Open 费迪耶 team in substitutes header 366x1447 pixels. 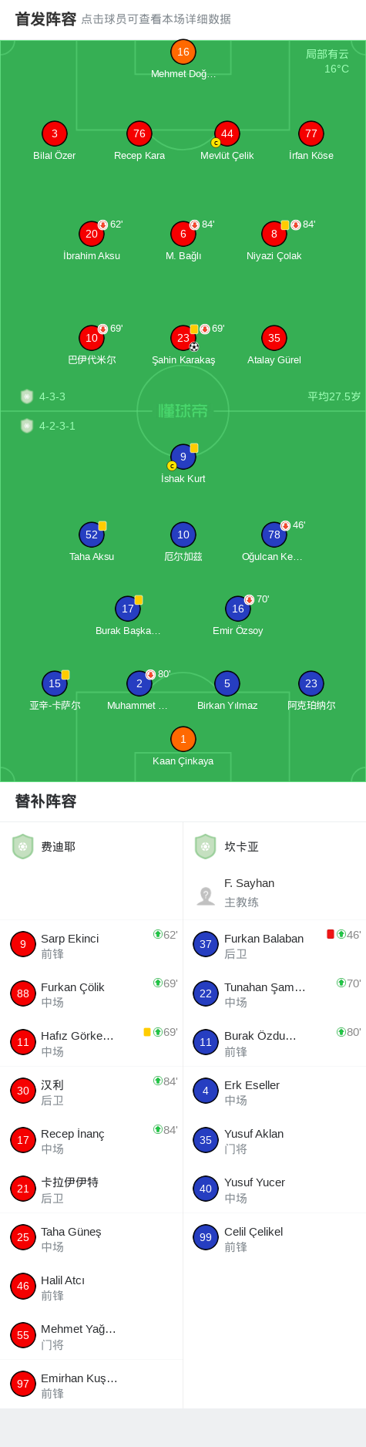click(x=44, y=847)
